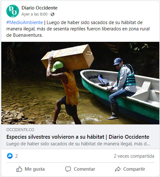
Task: Show the '2 veces compartida' share list
Action: (x=134, y=156)
